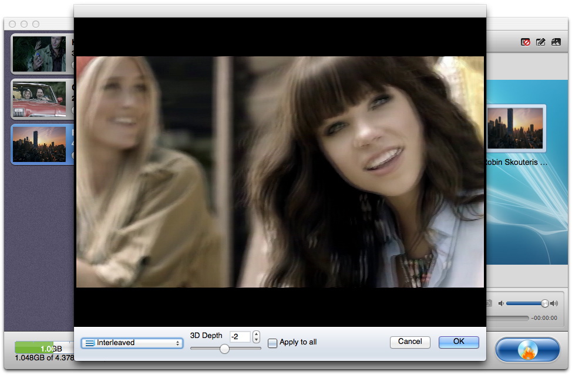Image resolution: width=572 pixels, height=375 pixels.
Task: Open the Interleaved 3D mode dropdown
Action: coord(132,343)
